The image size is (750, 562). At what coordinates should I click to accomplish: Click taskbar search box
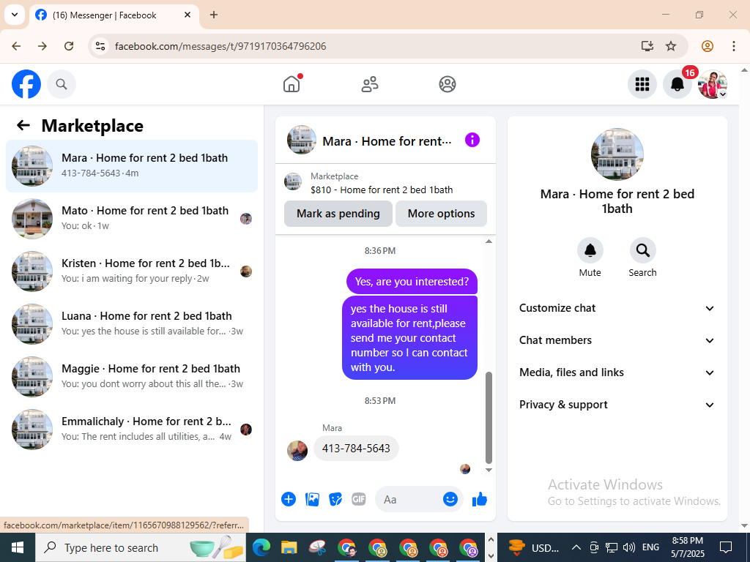141,547
